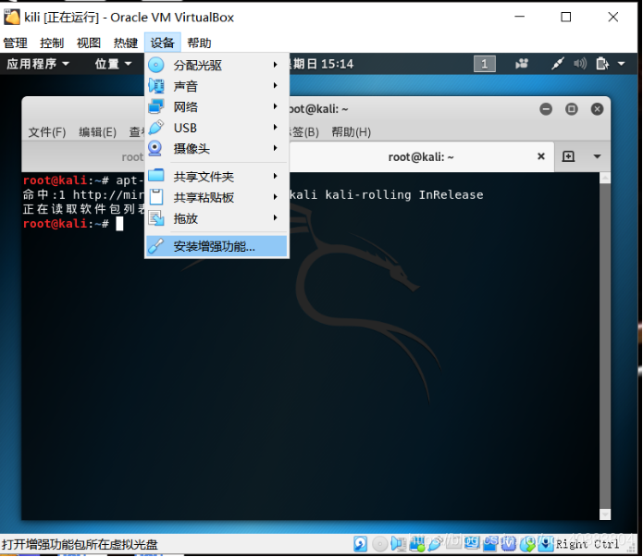This screenshot has width=643, height=557.
Task: Click USB indicator icon in VirtualBox status bar
Action: [435, 544]
